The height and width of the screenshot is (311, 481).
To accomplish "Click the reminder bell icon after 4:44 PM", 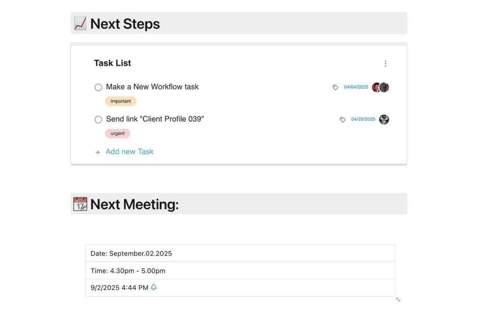I will (154, 287).
